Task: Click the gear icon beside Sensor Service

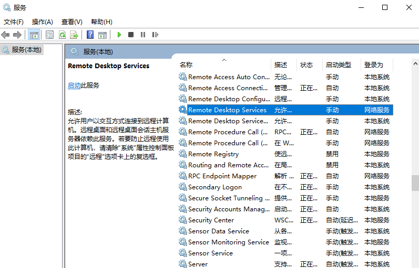Action: (x=183, y=253)
